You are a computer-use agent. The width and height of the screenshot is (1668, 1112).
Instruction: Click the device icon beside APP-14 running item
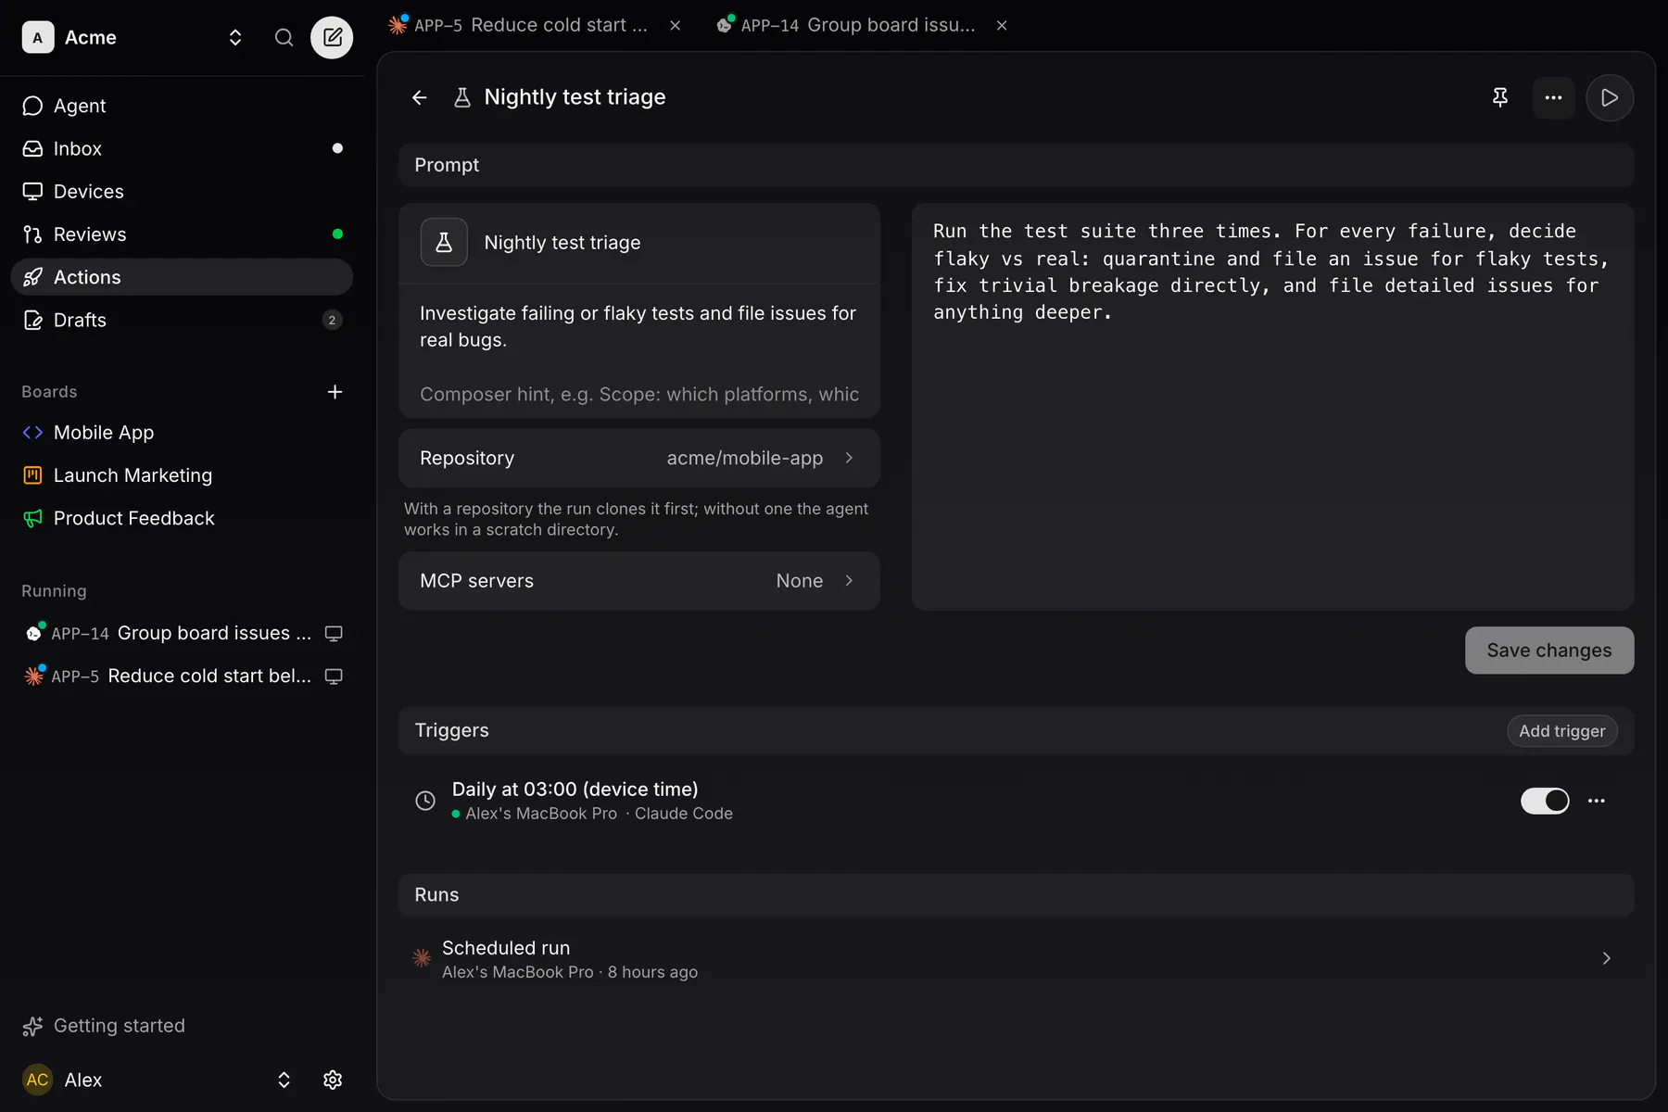coord(334,633)
